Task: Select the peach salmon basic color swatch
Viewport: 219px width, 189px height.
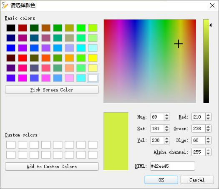Action: coord(69,68)
